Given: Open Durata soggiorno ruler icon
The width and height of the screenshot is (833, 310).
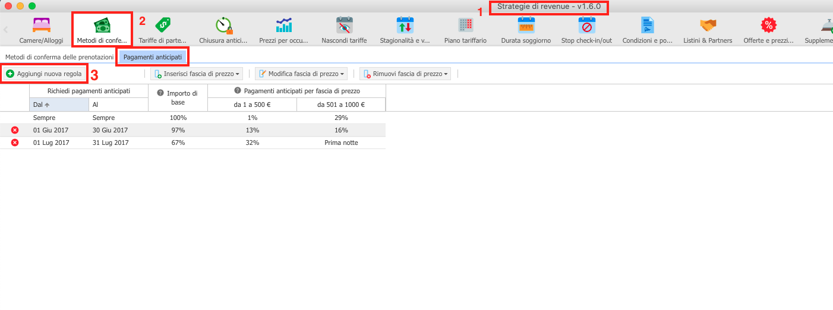Looking at the screenshot, I should click(x=526, y=25).
